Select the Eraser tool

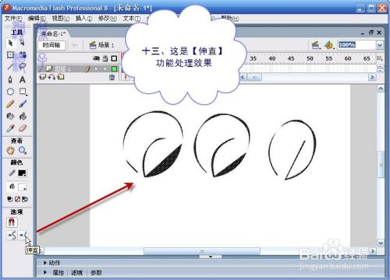tap(23, 128)
